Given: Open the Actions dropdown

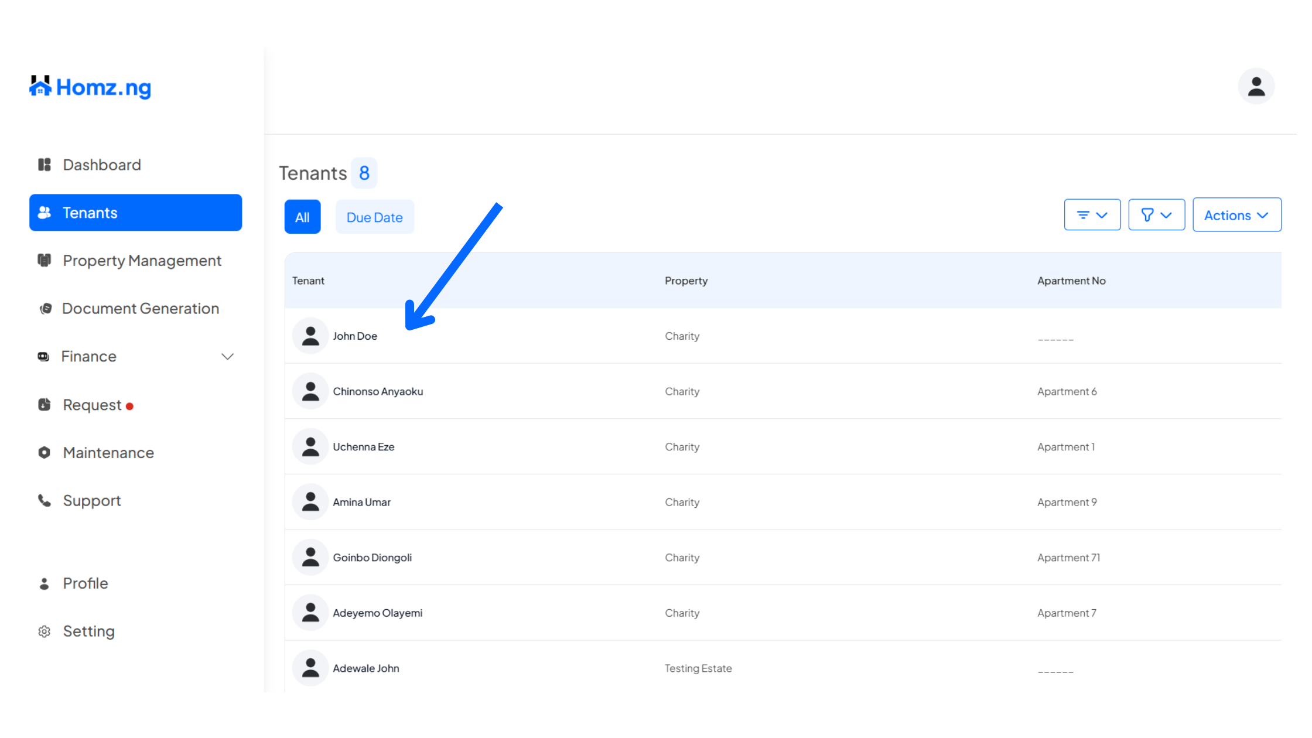Looking at the screenshot, I should pos(1237,215).
